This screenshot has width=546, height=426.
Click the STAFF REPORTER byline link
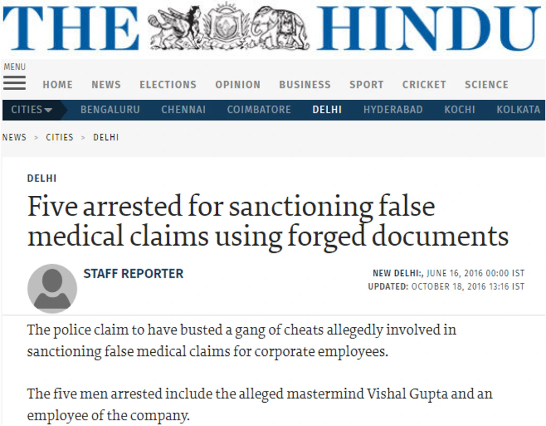point(133,273)
